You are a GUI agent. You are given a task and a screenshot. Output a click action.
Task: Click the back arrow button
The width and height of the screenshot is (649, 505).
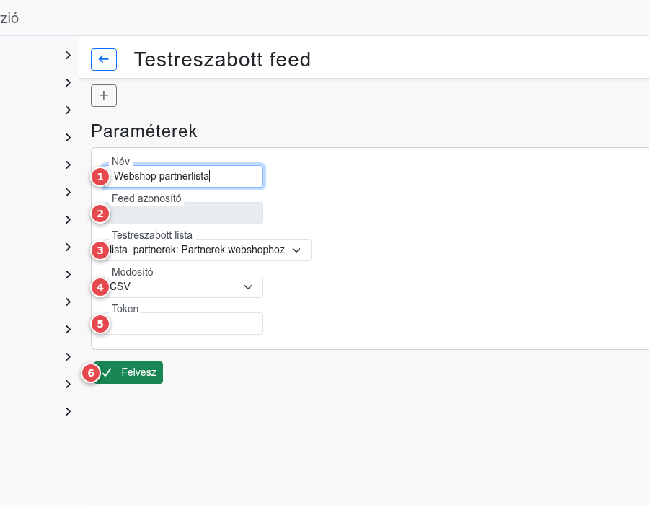pyautogui.click(x=103, y=59)
